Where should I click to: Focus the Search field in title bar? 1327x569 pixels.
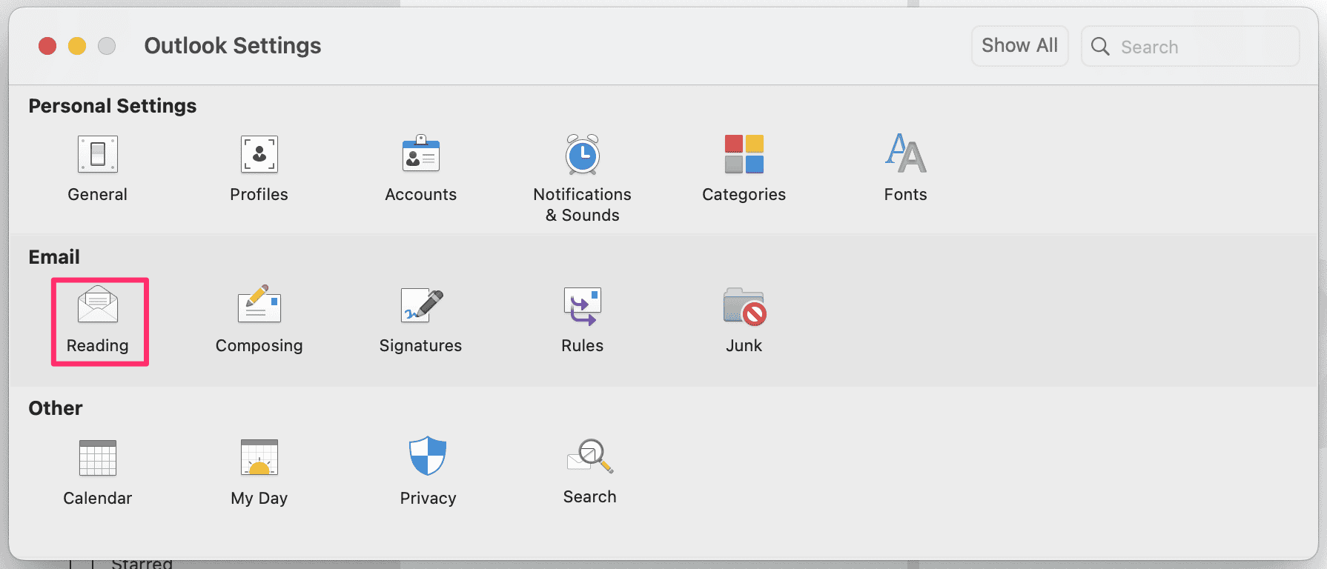(x=1190, y=46)
